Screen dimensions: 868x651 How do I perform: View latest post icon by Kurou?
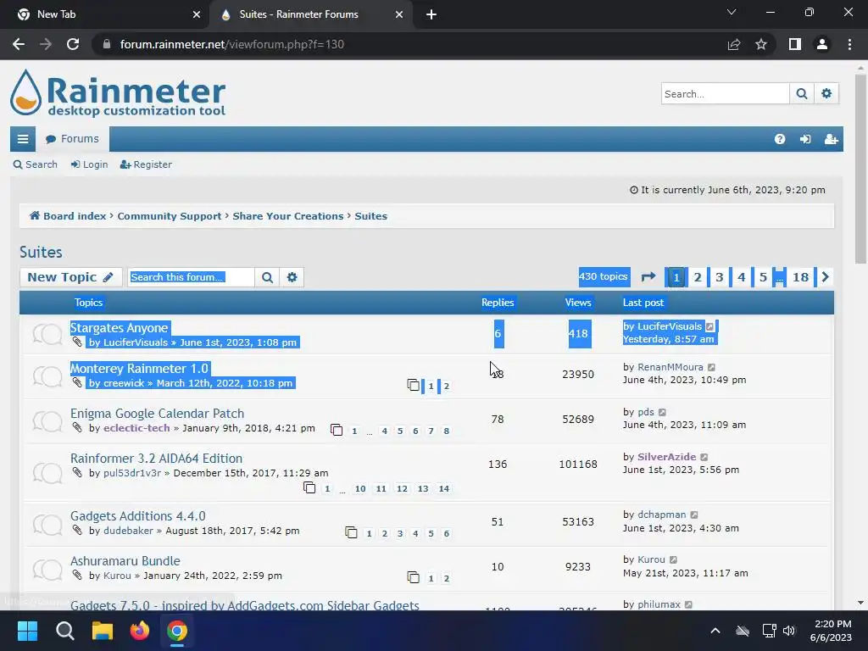click(673, 559)
